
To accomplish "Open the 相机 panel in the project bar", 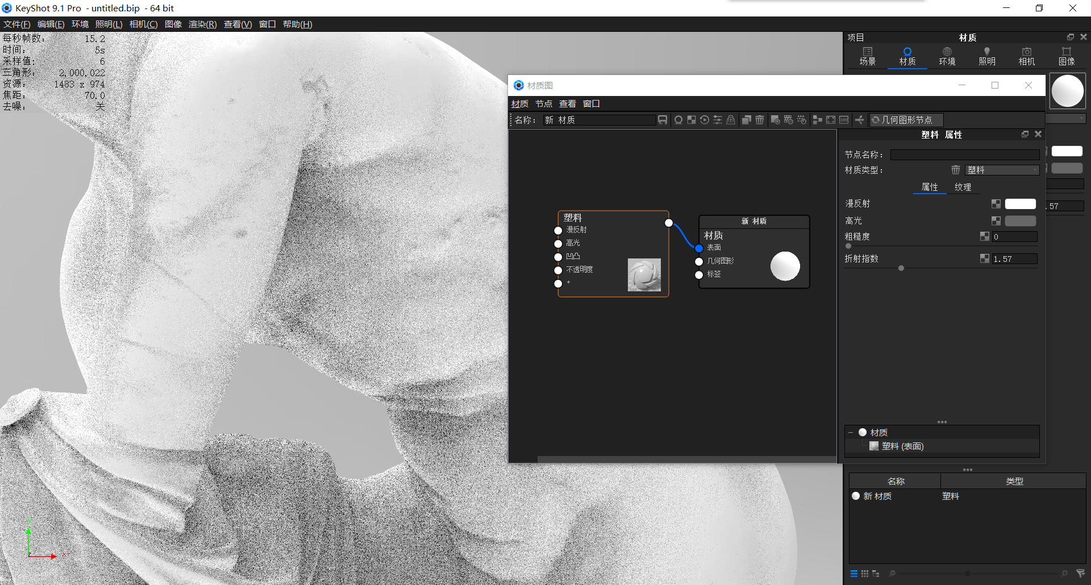I will [x=1026, y=56].
